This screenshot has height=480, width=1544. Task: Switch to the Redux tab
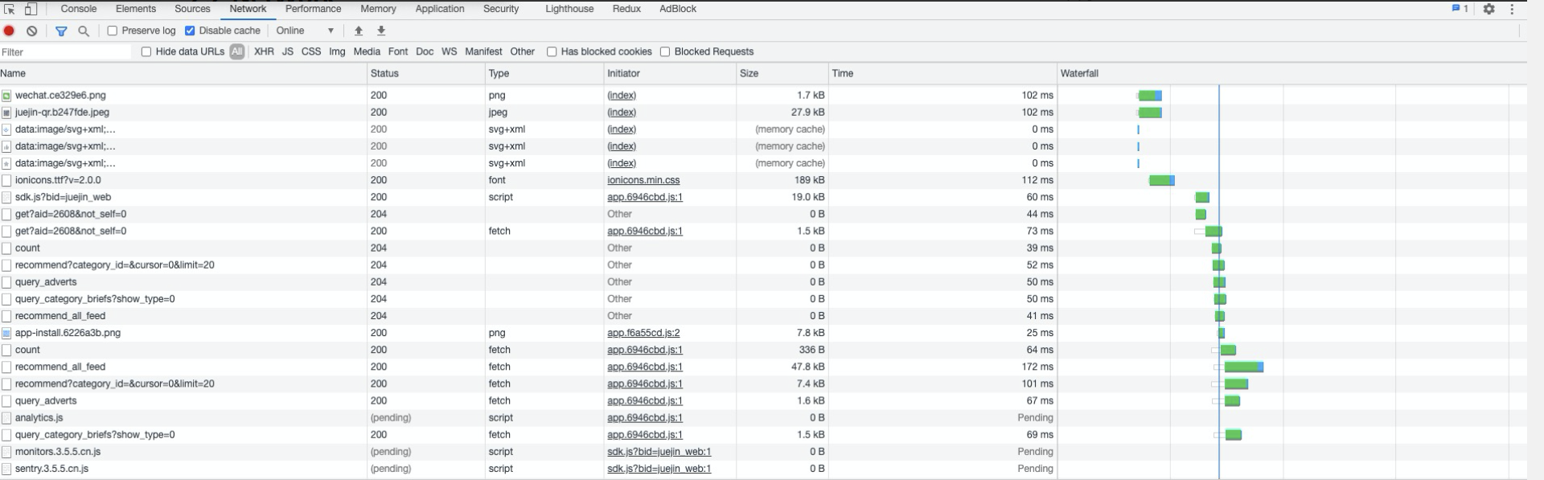click(x=626, y=9)
